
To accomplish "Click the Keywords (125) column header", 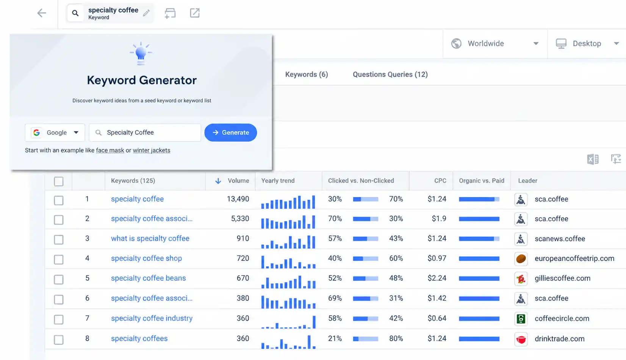I will [133, 181].
